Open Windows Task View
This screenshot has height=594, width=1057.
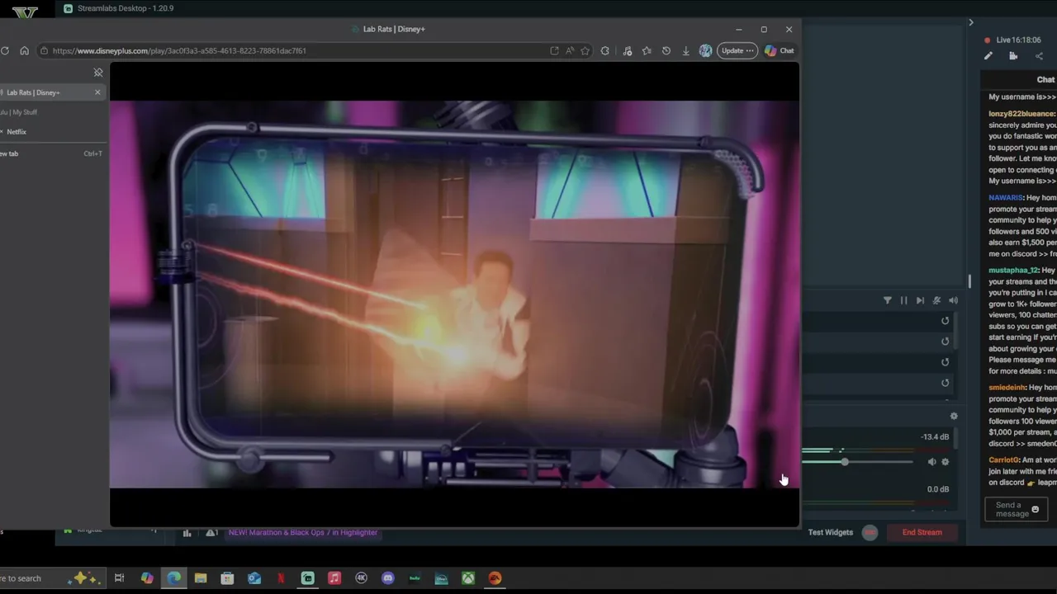119,578
